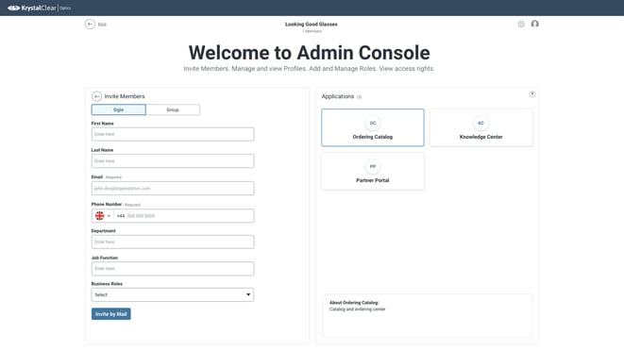The height and width of the screenshot is (351, 624).
Task: Open settings gear icon at top right
Action: [x=521, y=24]
